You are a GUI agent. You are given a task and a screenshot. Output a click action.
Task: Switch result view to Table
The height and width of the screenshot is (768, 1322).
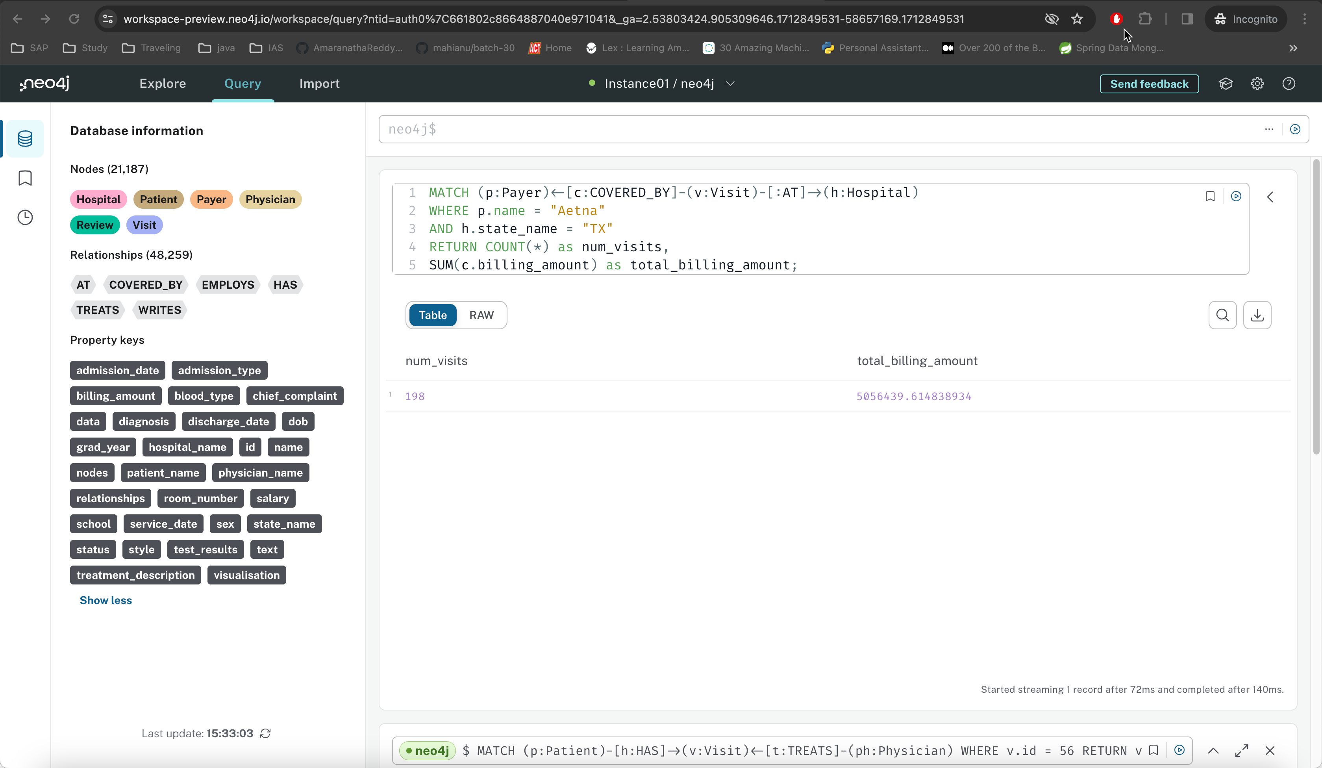point(432,315)
